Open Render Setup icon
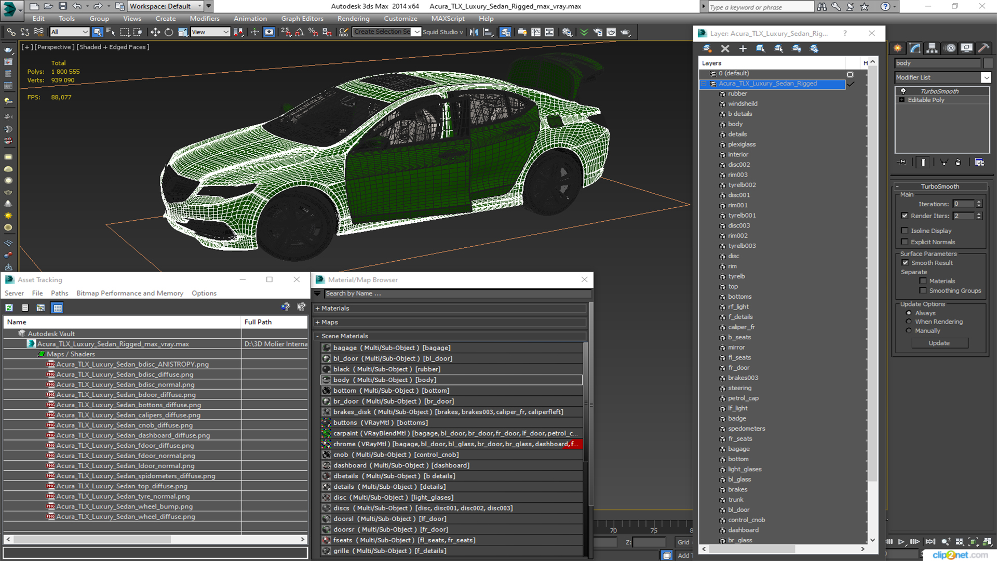Image resolution: width=997 pixels, height=561 pixels. [x=598, y=32]
